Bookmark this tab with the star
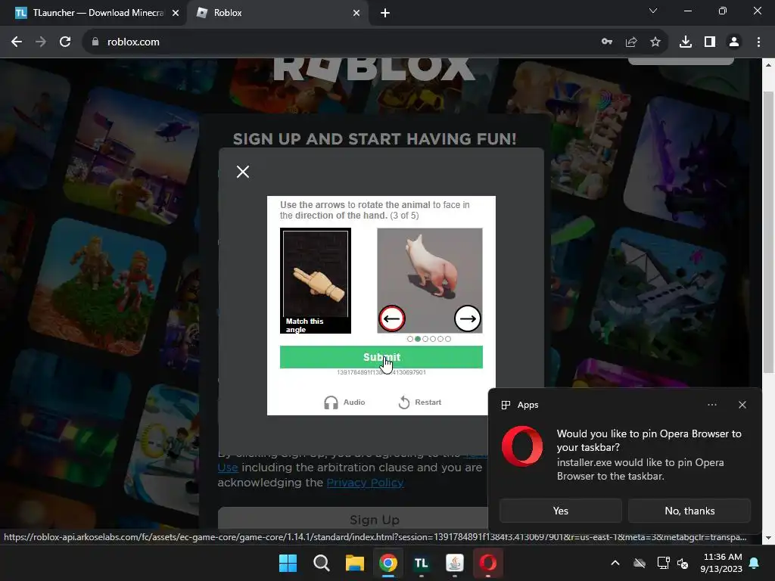 click(655, 42)
